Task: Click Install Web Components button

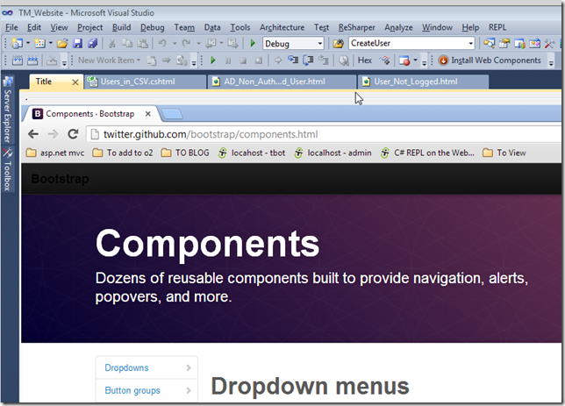Action: click(490, 61)
